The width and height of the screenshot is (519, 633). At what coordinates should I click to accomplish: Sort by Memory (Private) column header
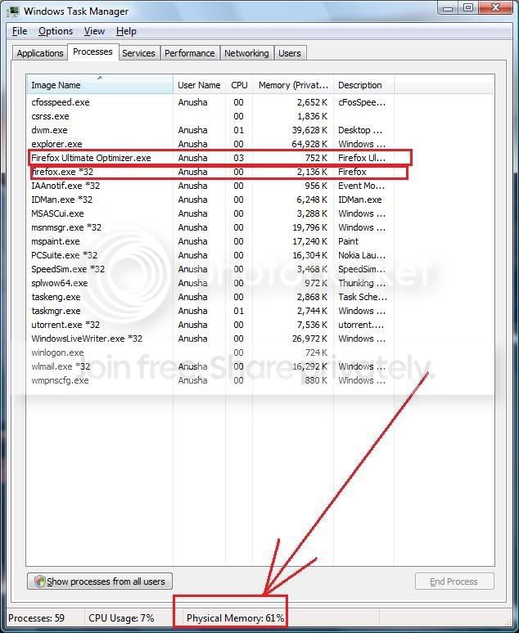coord(293,85)
